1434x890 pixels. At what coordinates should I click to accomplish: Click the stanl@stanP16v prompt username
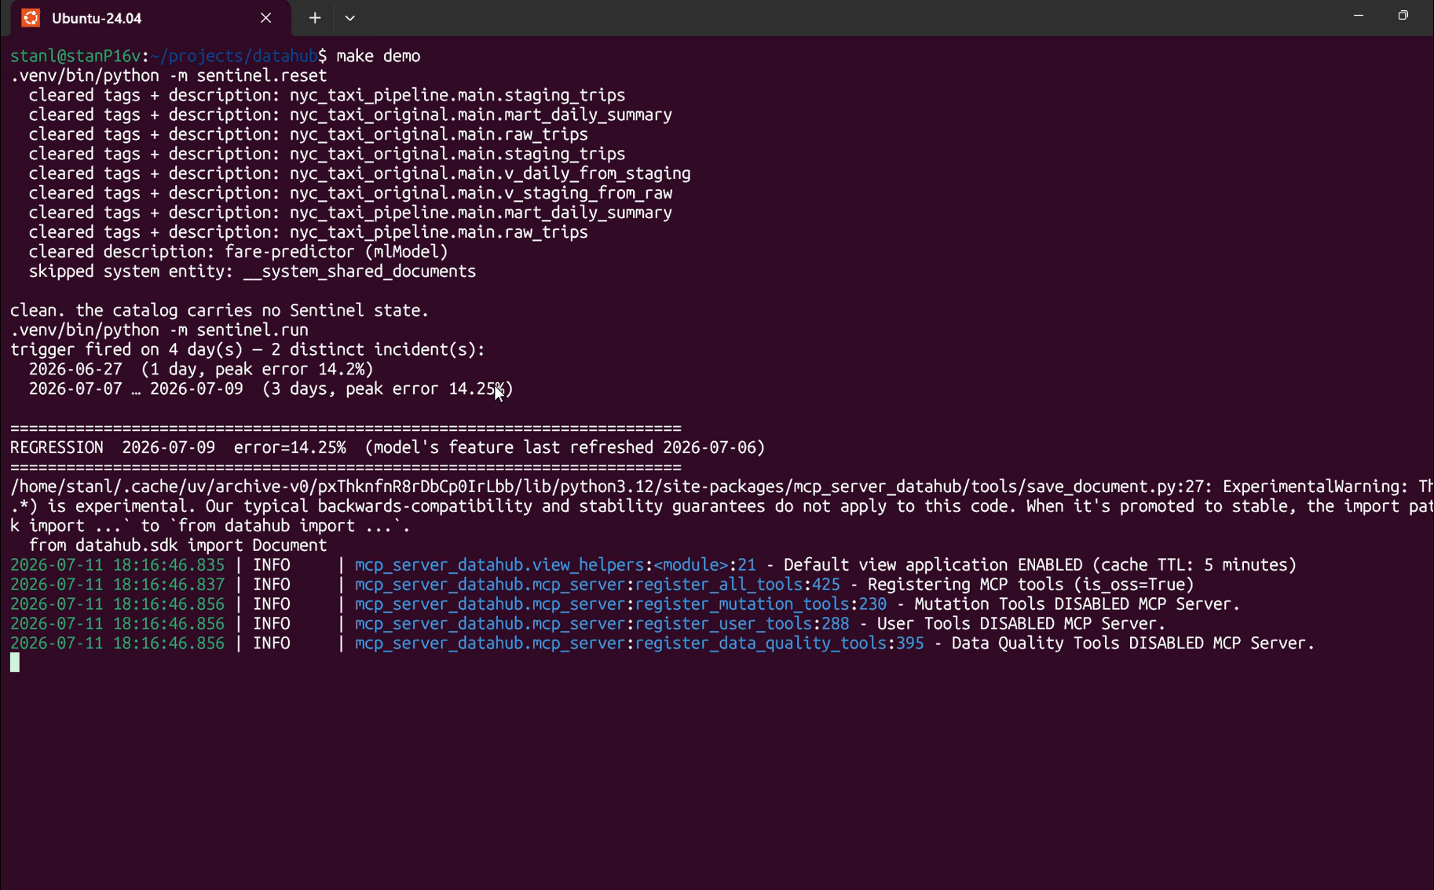pos(75,56)
